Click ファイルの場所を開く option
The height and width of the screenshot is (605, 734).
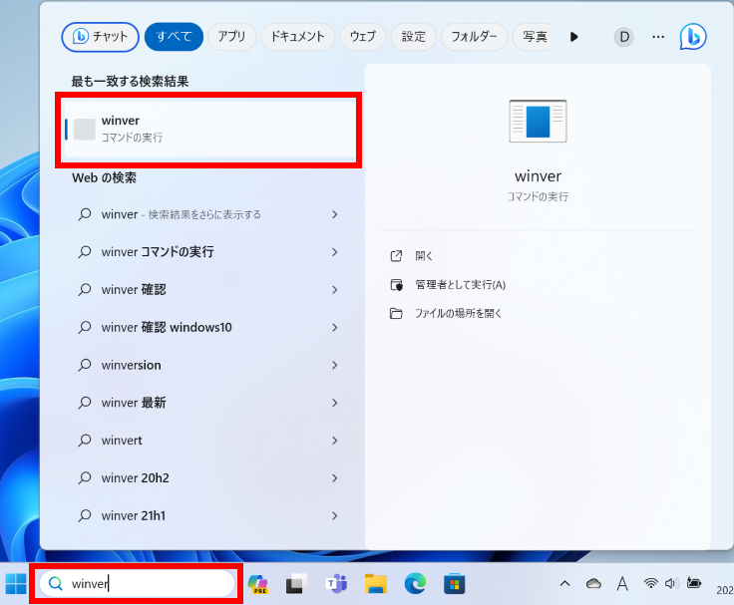458,313
